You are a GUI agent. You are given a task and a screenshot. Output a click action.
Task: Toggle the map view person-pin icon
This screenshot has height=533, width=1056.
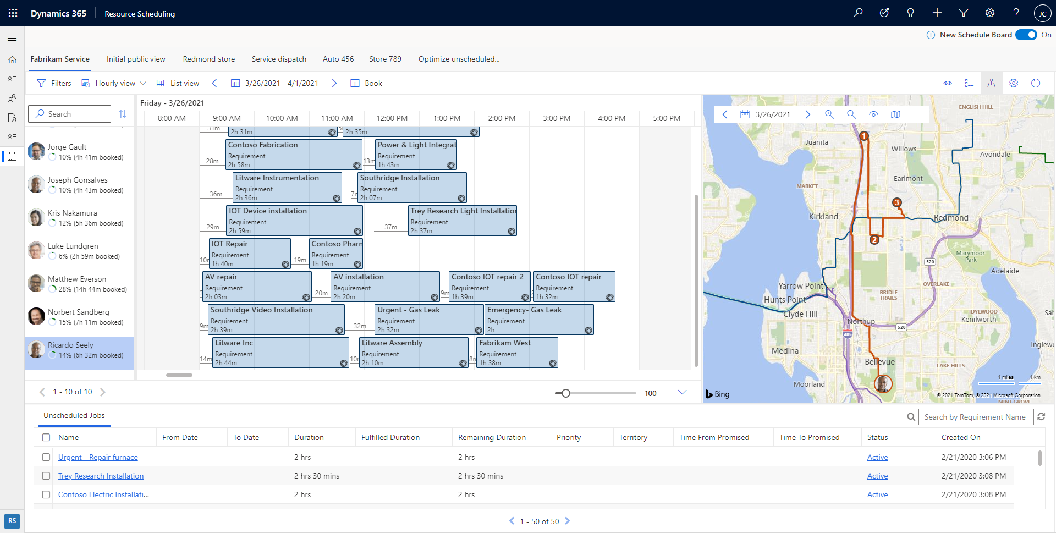click(x=991, y=83)
